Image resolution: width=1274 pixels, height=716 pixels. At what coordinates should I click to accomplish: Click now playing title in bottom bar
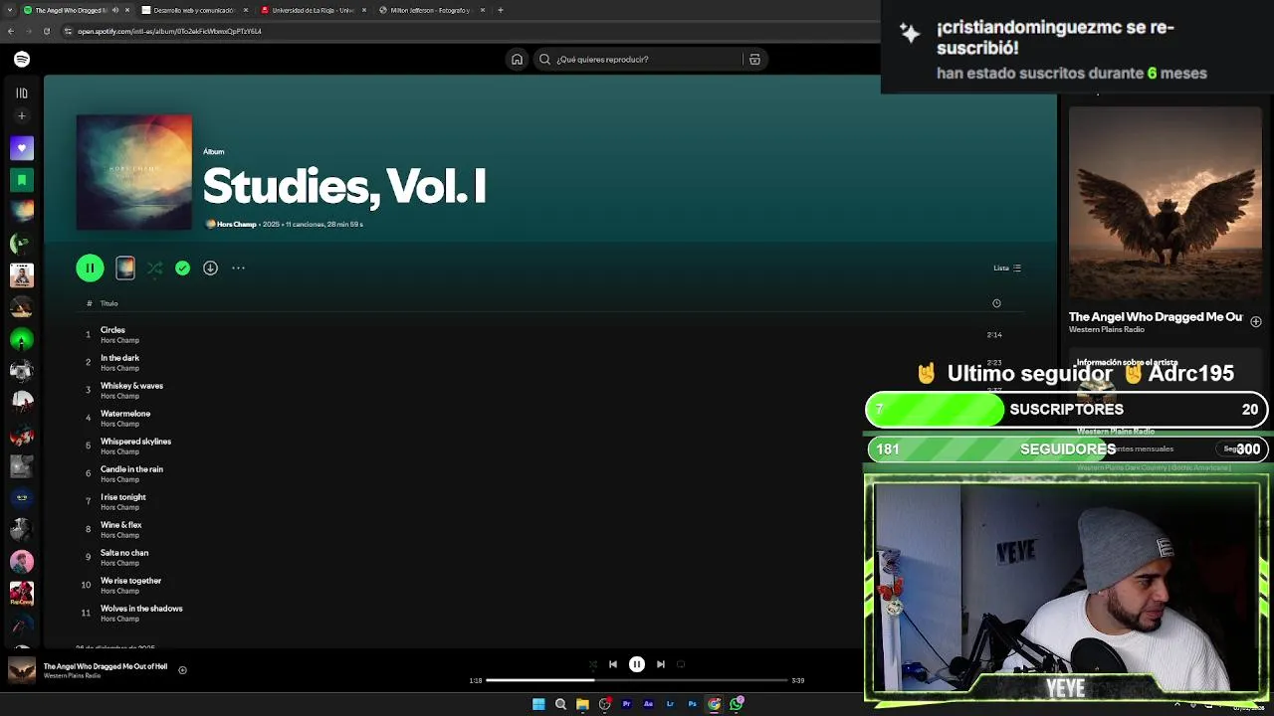(106, 666)
